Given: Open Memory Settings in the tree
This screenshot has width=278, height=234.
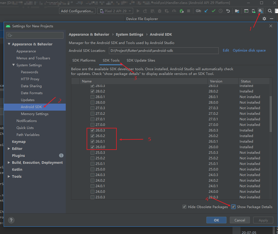Looking at the screenshot, I should 35,114.
